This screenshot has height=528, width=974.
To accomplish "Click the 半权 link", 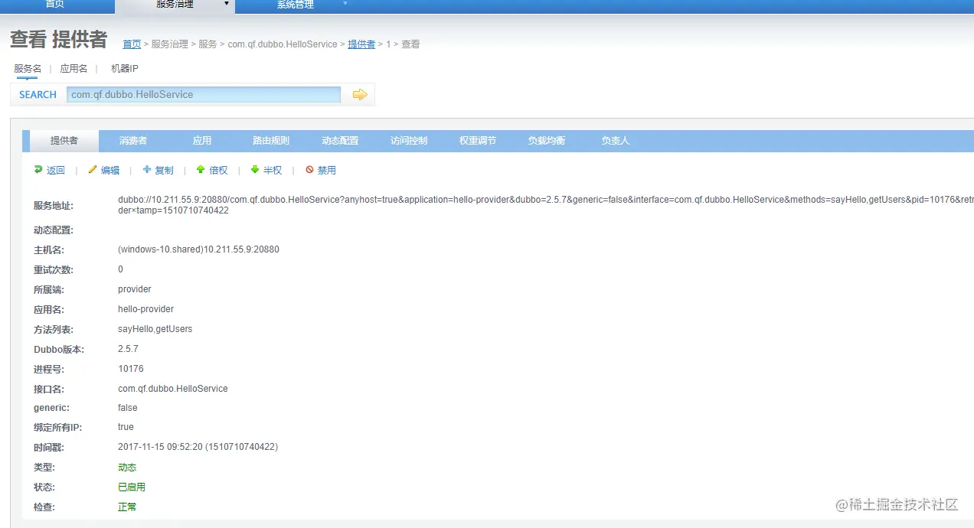I will (273, 171).
